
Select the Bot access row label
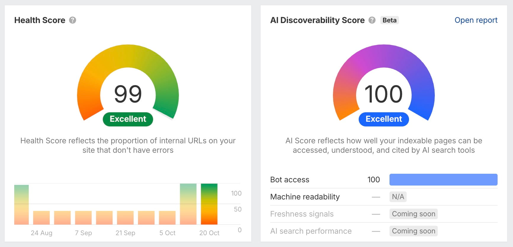(x=290, y=180)
